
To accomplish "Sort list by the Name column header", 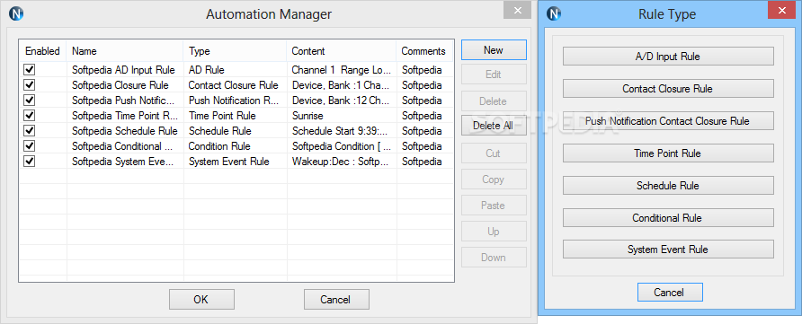I will pos(125,51).
